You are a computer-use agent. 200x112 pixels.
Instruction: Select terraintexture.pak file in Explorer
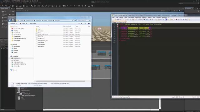tap(42, 41)
